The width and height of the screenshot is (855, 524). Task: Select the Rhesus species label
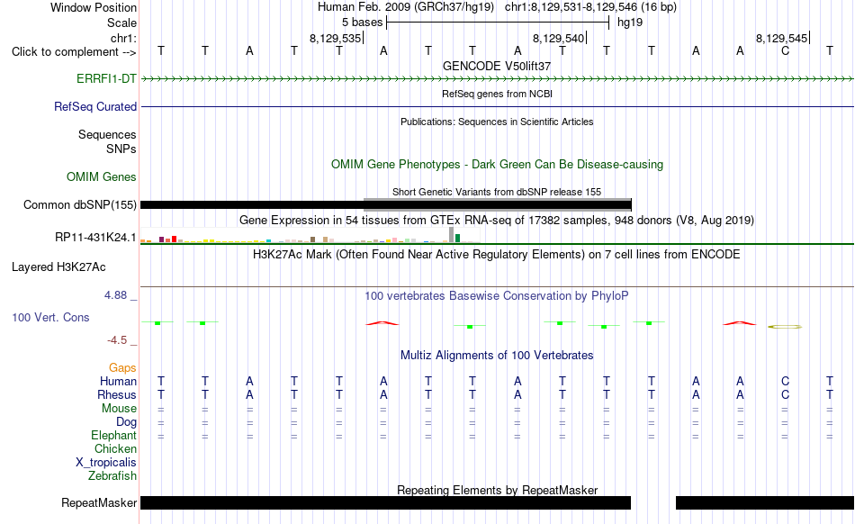(x=117, y=394)
